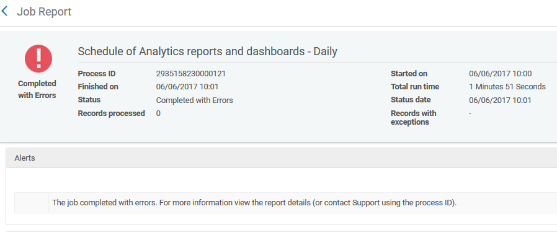
Task: Click the value 1 Minutes 51 Seconds
Action: click(507, 87)
